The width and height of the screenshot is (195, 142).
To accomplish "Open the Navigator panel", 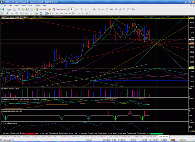I will (23, 9).
